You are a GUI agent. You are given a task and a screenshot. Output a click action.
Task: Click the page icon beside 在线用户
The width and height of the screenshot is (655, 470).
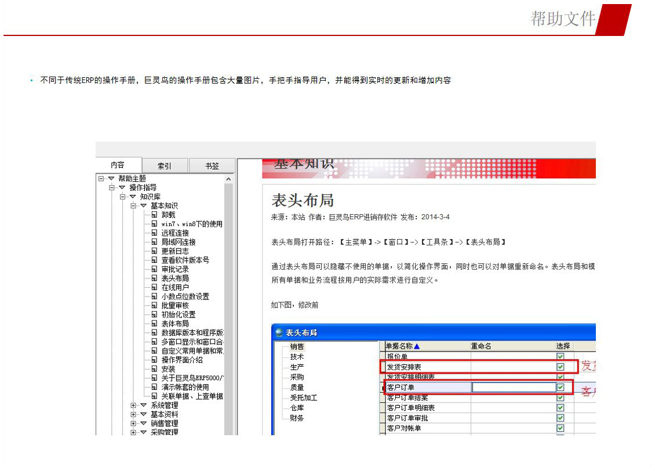click(155, 287)
